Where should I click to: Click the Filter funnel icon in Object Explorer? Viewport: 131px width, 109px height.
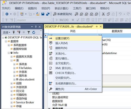coord(29,32)
